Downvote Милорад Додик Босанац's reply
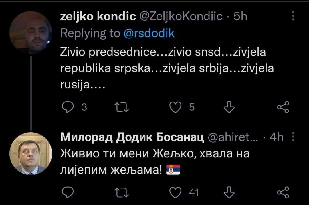Screen dimensions: 309x205 tap(229, 193)
